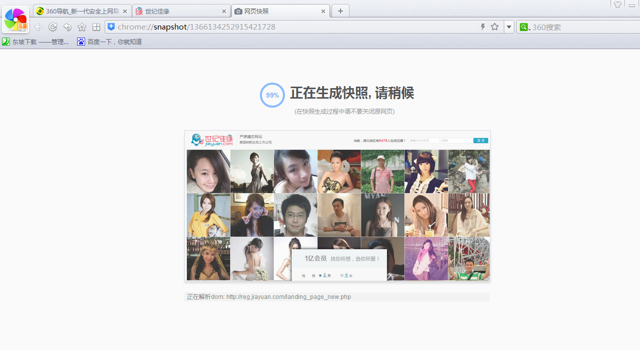The height and width of the screenshot is (350, 640).
Task: Click the 1亿会员 text in preview
Action: click(315, 258)
